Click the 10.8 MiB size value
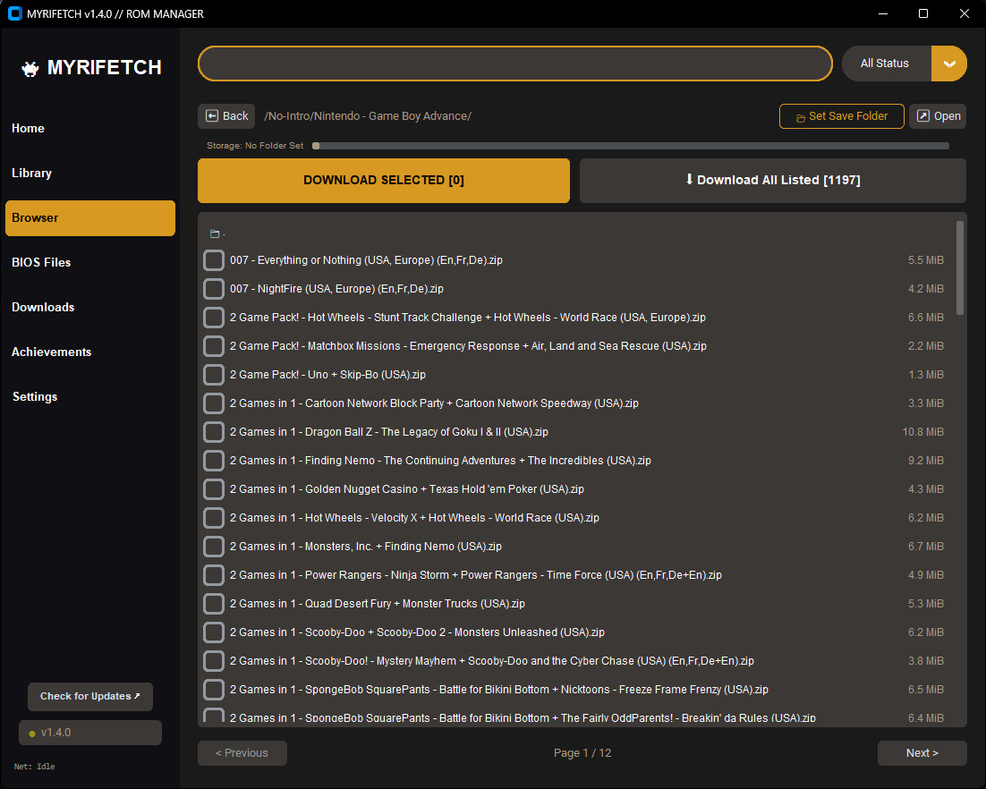The width and height of the screenshot is (986, 789). coord(922,432)
